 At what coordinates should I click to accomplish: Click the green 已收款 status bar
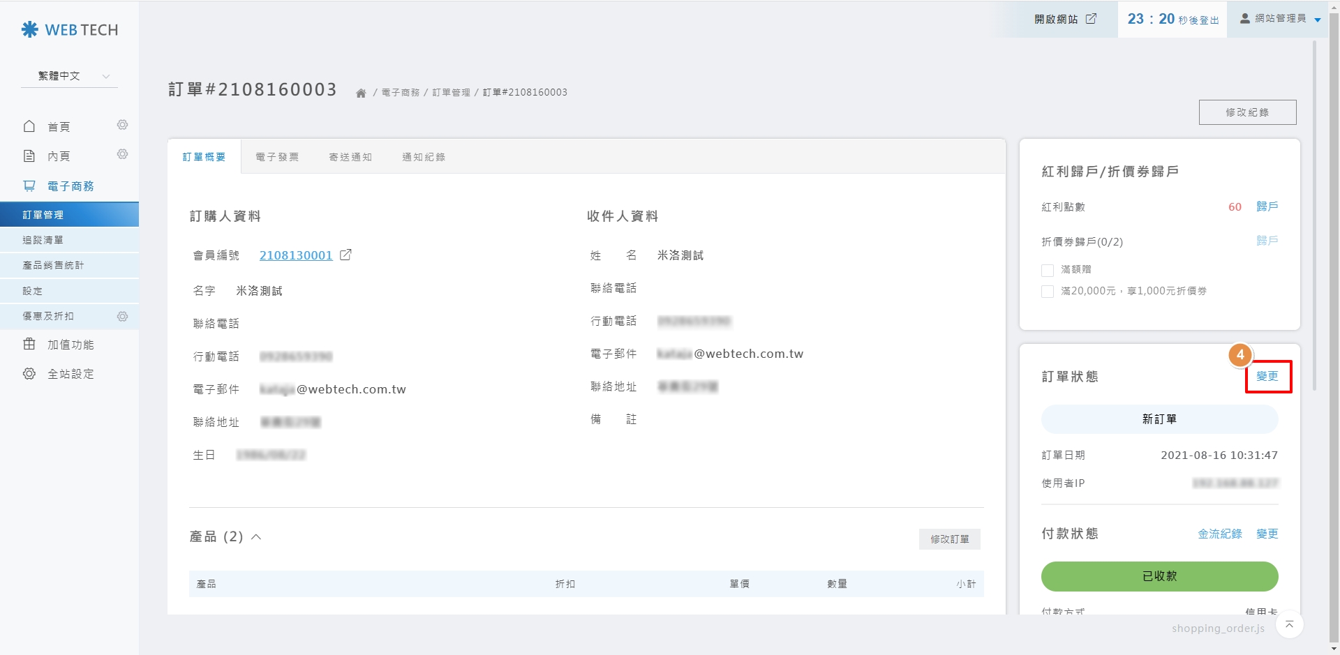[x=1159, y=576]
